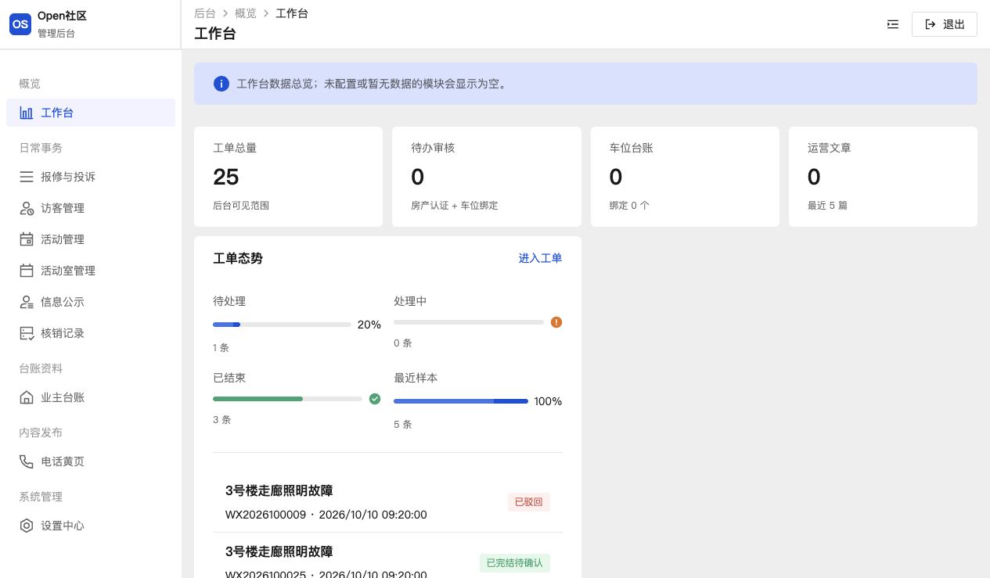Open 活动管理 menu entry

(91, 239)
